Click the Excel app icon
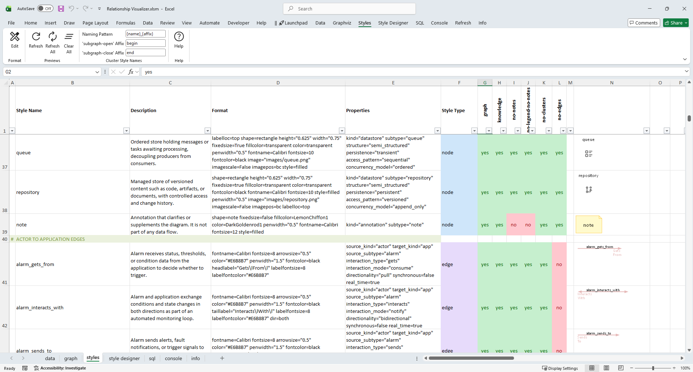This screenshot has width=693, height=372. (x=8, y=9)
